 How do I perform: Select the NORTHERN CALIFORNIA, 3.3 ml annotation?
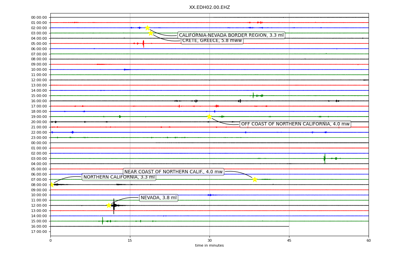pos(119,177)
